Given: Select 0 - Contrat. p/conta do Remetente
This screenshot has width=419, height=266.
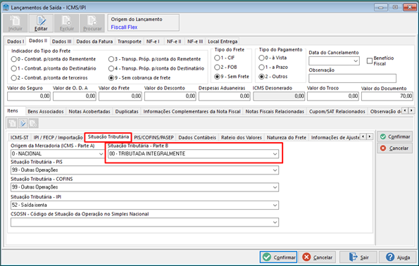Looking at the screenshot, I should pyautogui.click(x=13, y=59).
